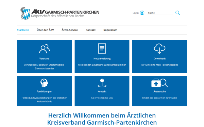Click 'Meldebogen Bayerische Landesärztekammer' text
204x127 pixels.
(102, 65)
